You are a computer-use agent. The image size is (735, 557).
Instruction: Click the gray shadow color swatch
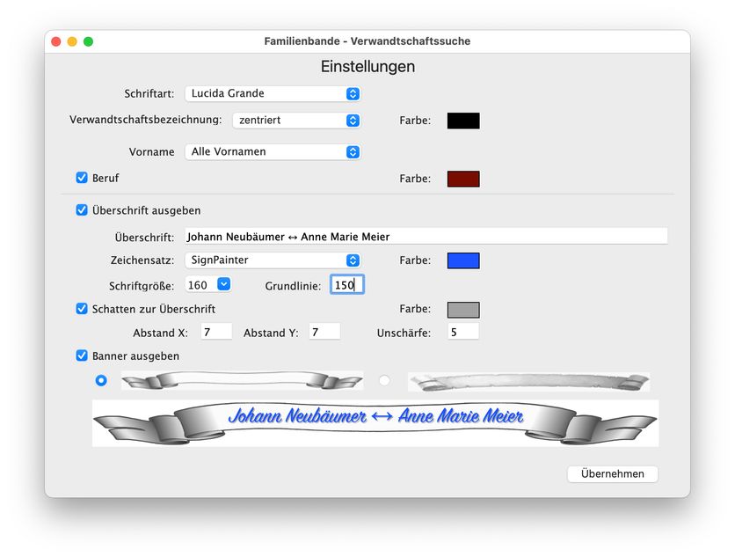tap(463, 310)
